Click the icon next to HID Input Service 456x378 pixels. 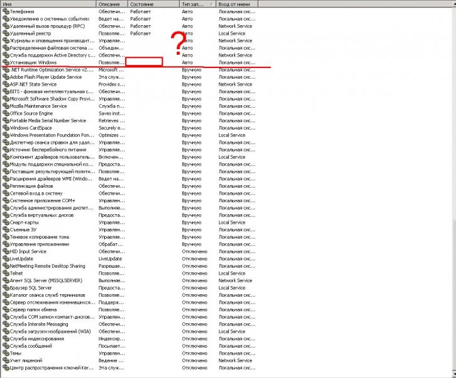(x=5, y=251)
